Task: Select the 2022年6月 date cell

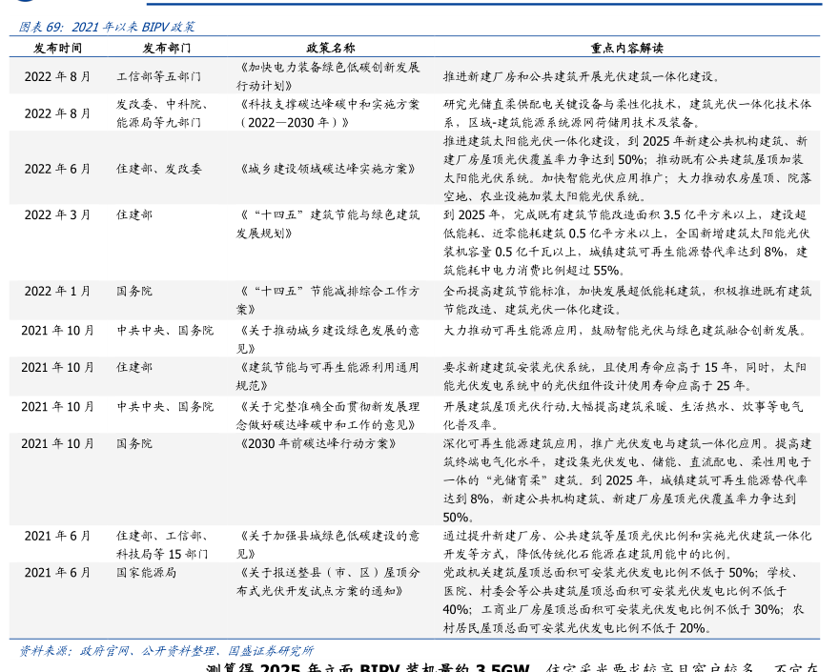Action: point(57,169)
